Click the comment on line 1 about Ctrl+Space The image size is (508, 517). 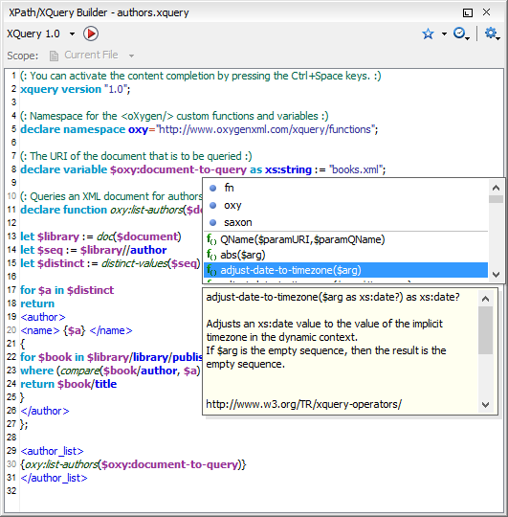point(201,76)
